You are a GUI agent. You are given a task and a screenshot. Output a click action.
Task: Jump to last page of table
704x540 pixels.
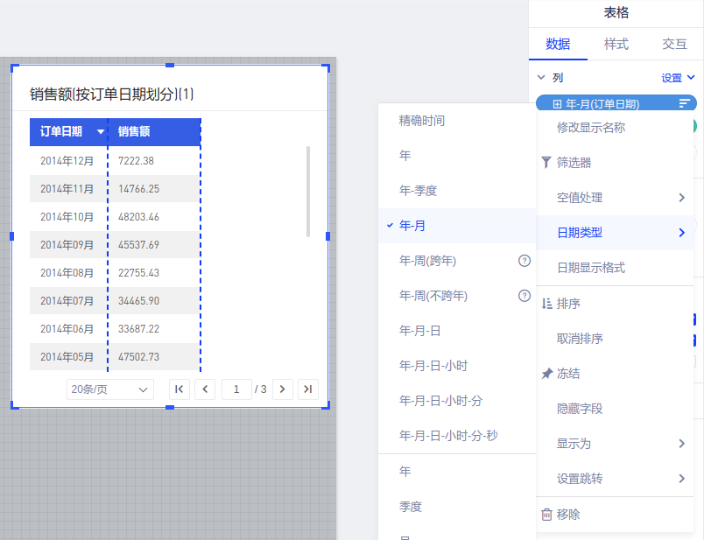click(x=307, y=389)
